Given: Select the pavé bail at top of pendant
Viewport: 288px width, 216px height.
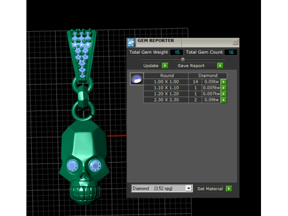Looking at the screenshot, I should pos(82,55).
